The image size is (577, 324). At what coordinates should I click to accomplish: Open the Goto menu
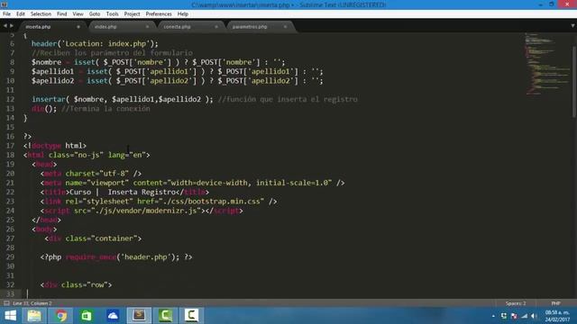coord(95,14)
